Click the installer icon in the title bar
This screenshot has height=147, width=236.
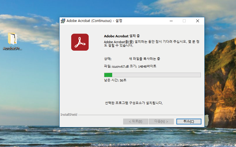(63, 21)
